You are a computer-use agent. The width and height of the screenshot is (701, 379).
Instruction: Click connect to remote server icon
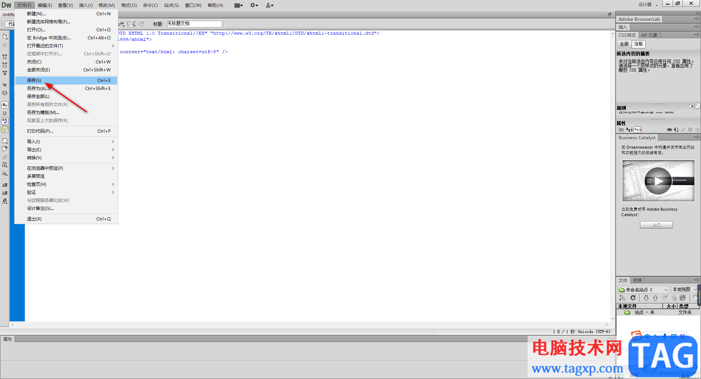(x=623, y=298)
